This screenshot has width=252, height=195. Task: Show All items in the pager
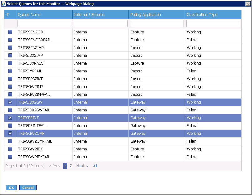pyautogui.click(x=95, y=166)
